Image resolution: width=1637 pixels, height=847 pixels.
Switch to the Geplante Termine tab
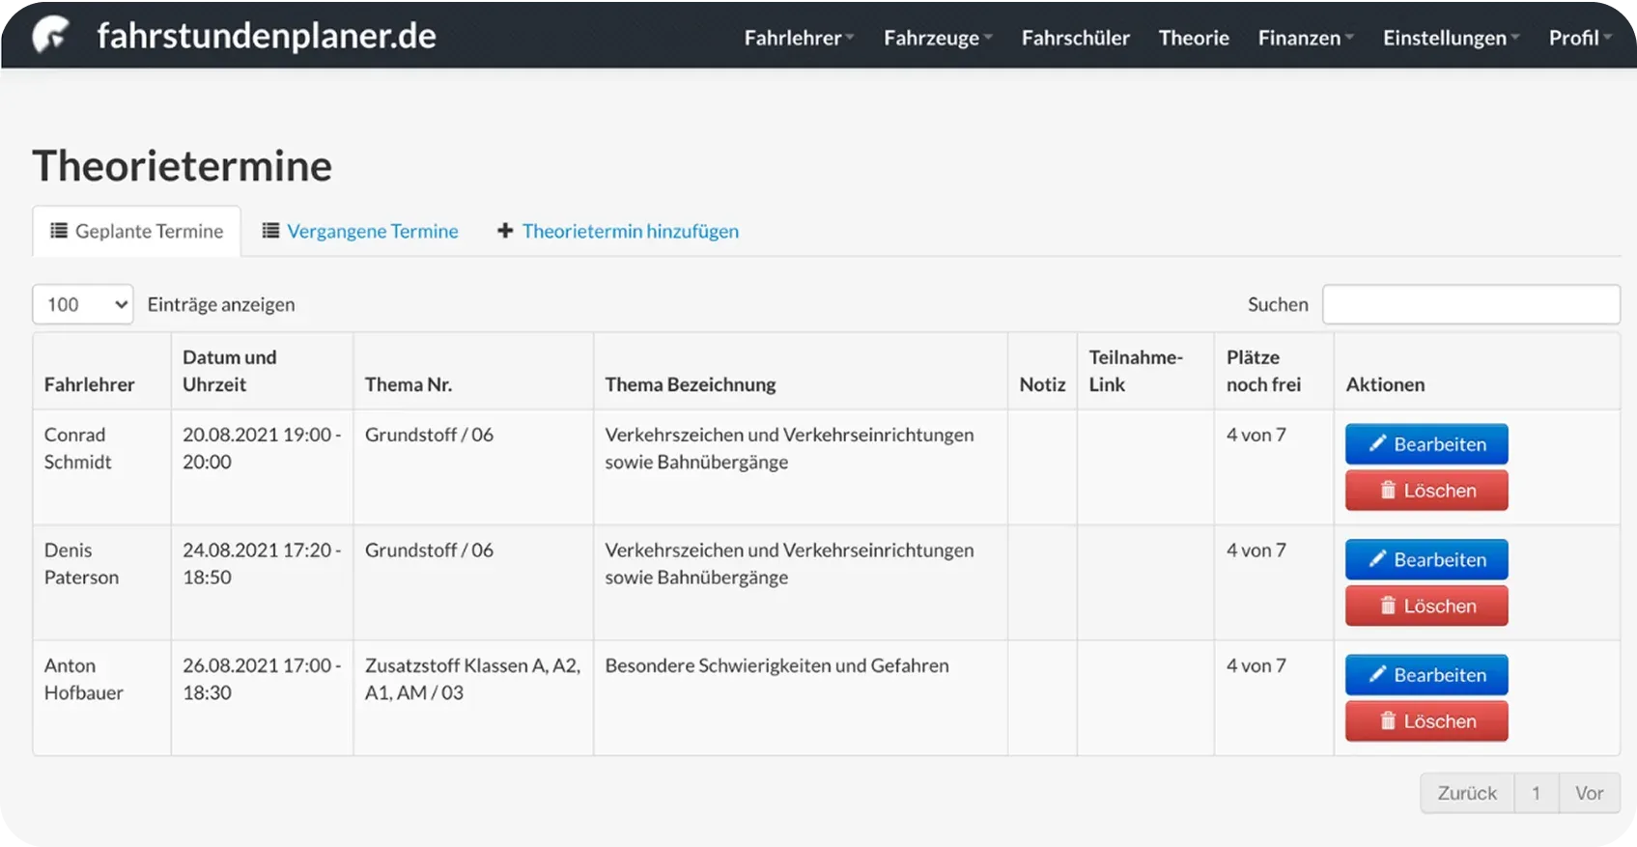pos(136,231)
